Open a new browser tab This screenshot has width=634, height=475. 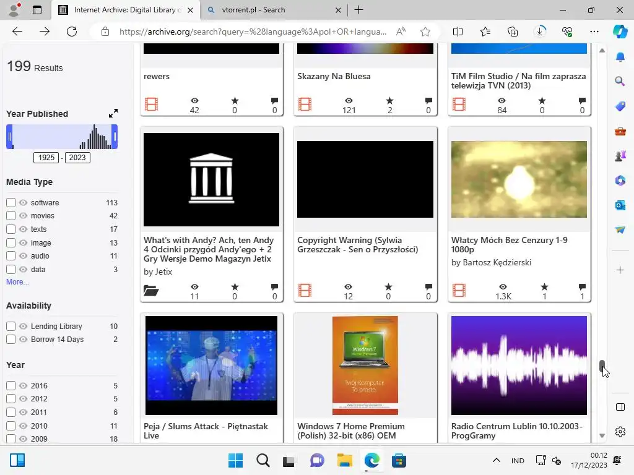click(358, 10)
